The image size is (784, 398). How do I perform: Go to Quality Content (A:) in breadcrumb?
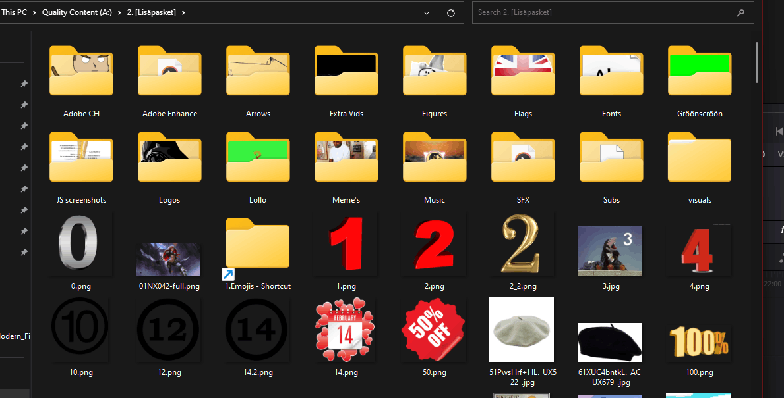pyautogui.click(x=77, y=12)
